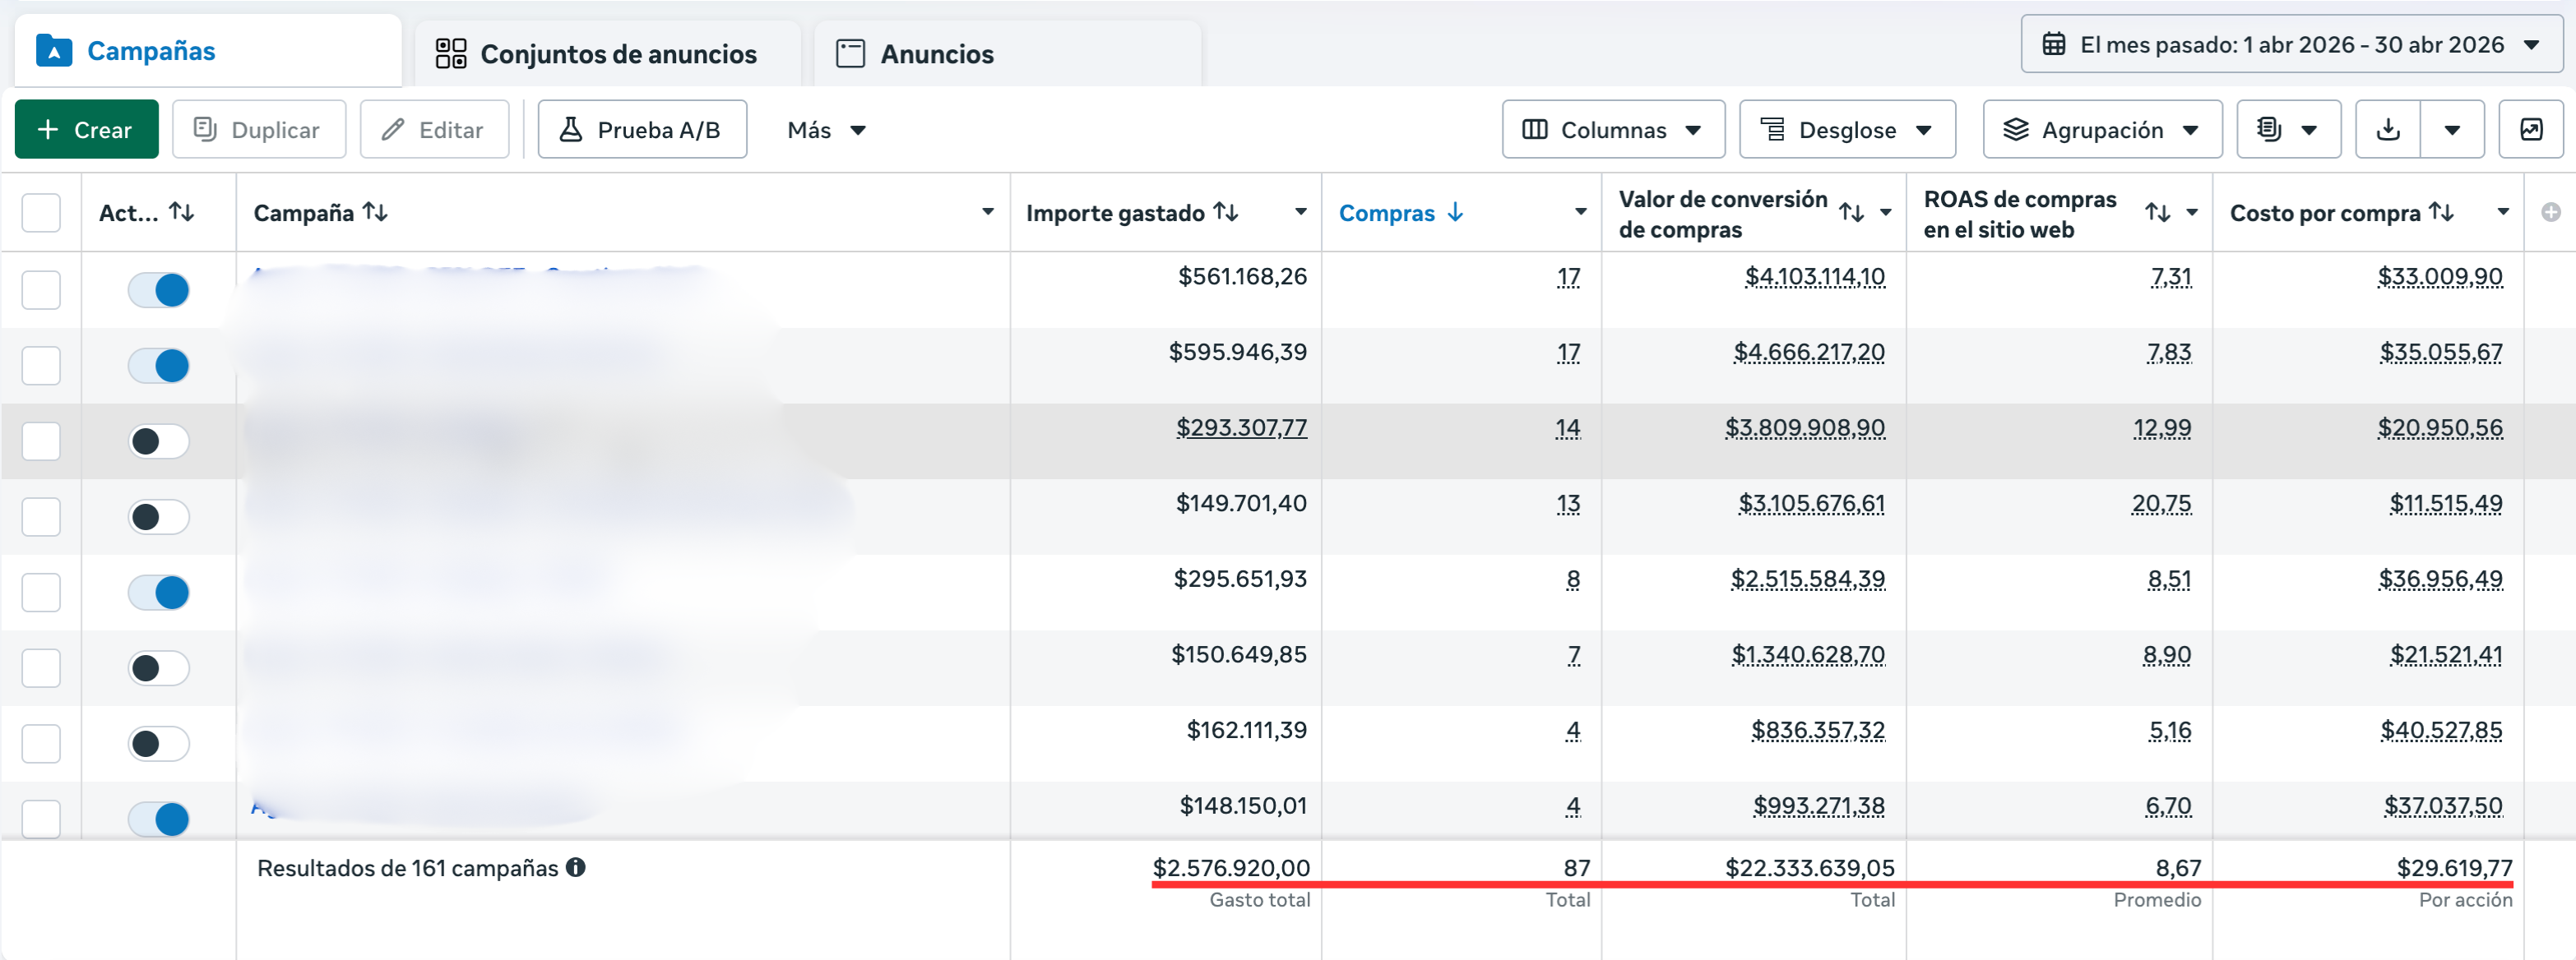2576x960 pixels.
Task: Open the Agrupación dropdown
Action: point(2102,130)
